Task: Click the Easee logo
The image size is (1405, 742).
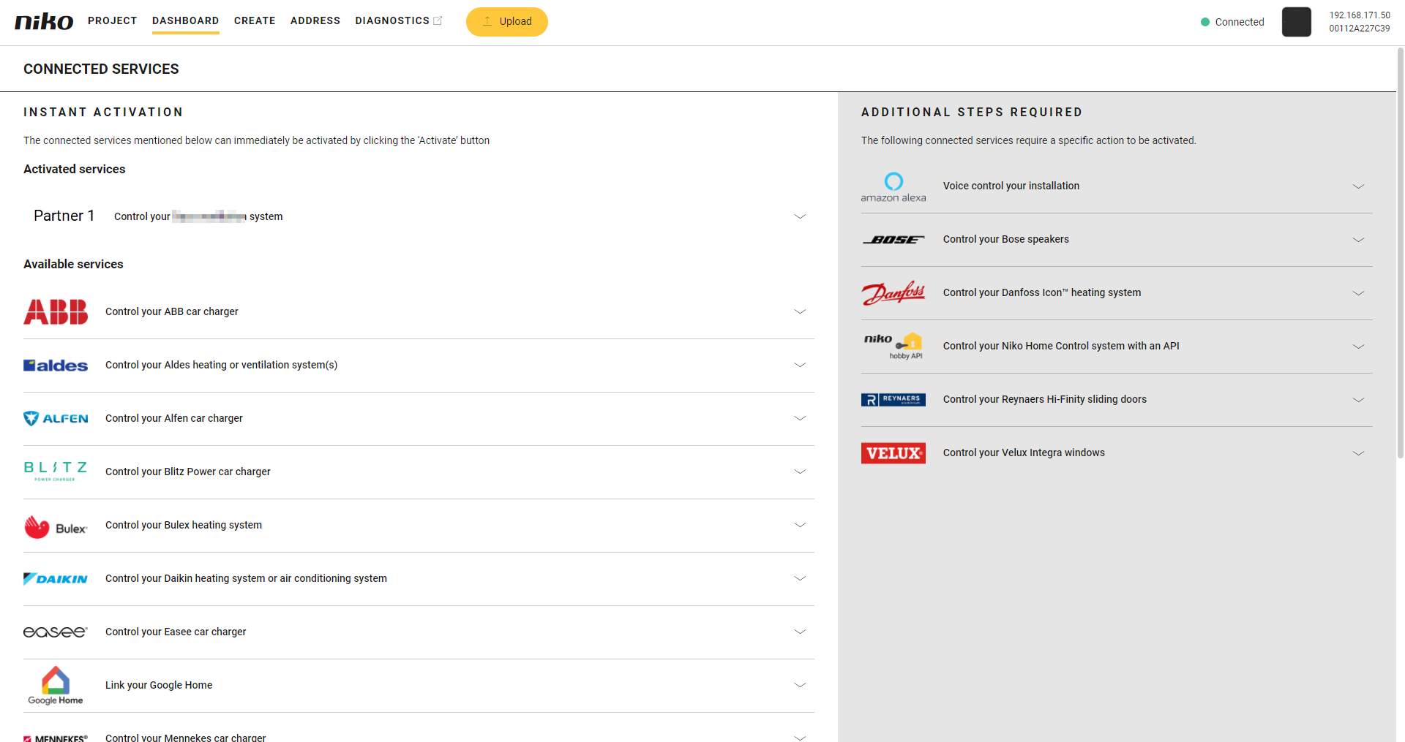Action: point(56,632)
